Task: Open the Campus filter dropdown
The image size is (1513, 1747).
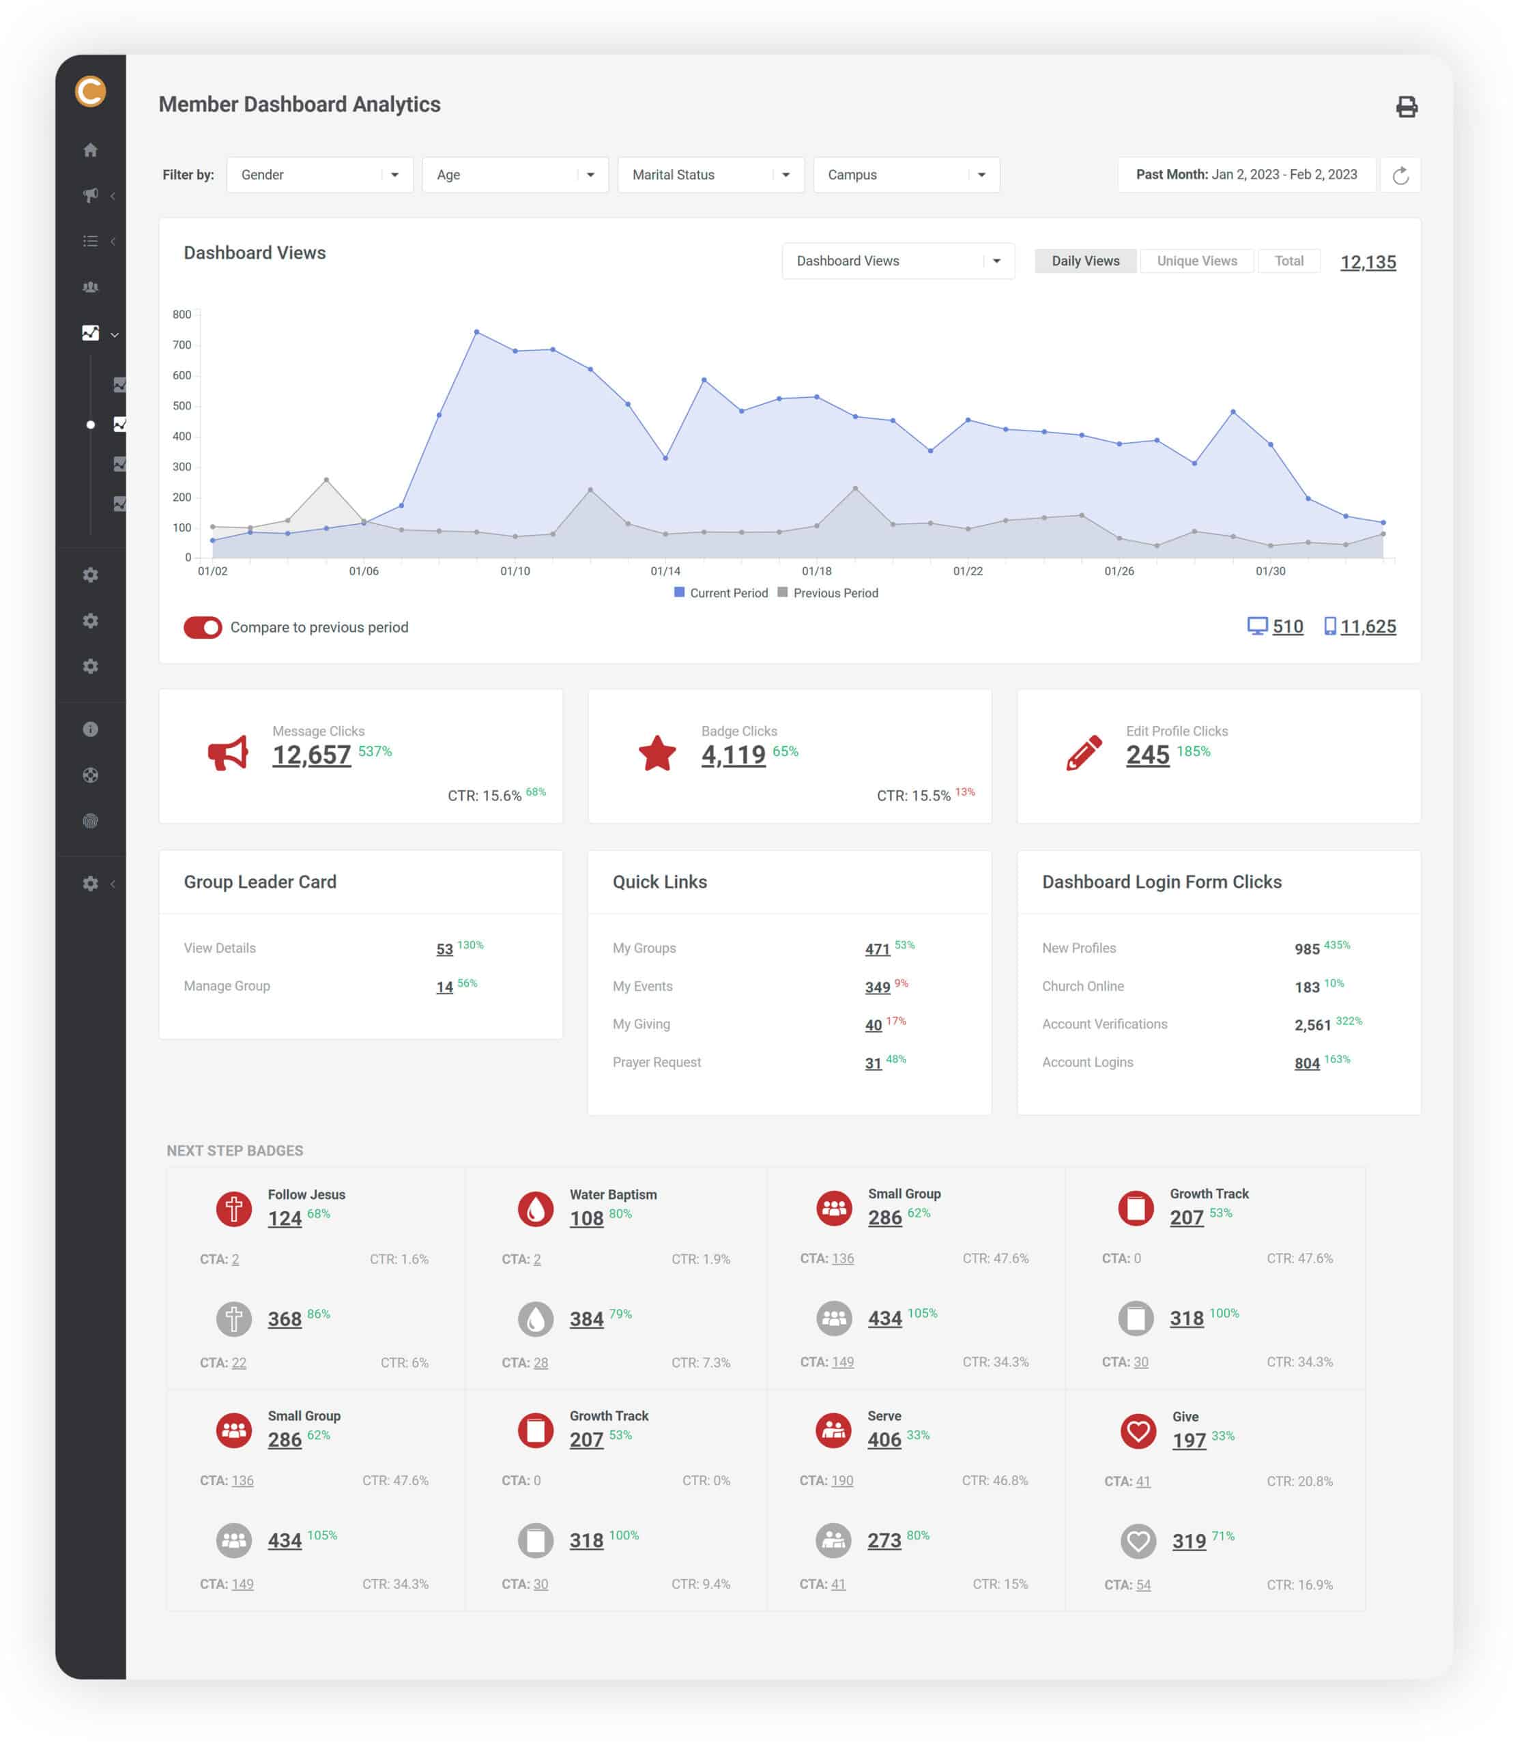Action: (x=907, y=175)
